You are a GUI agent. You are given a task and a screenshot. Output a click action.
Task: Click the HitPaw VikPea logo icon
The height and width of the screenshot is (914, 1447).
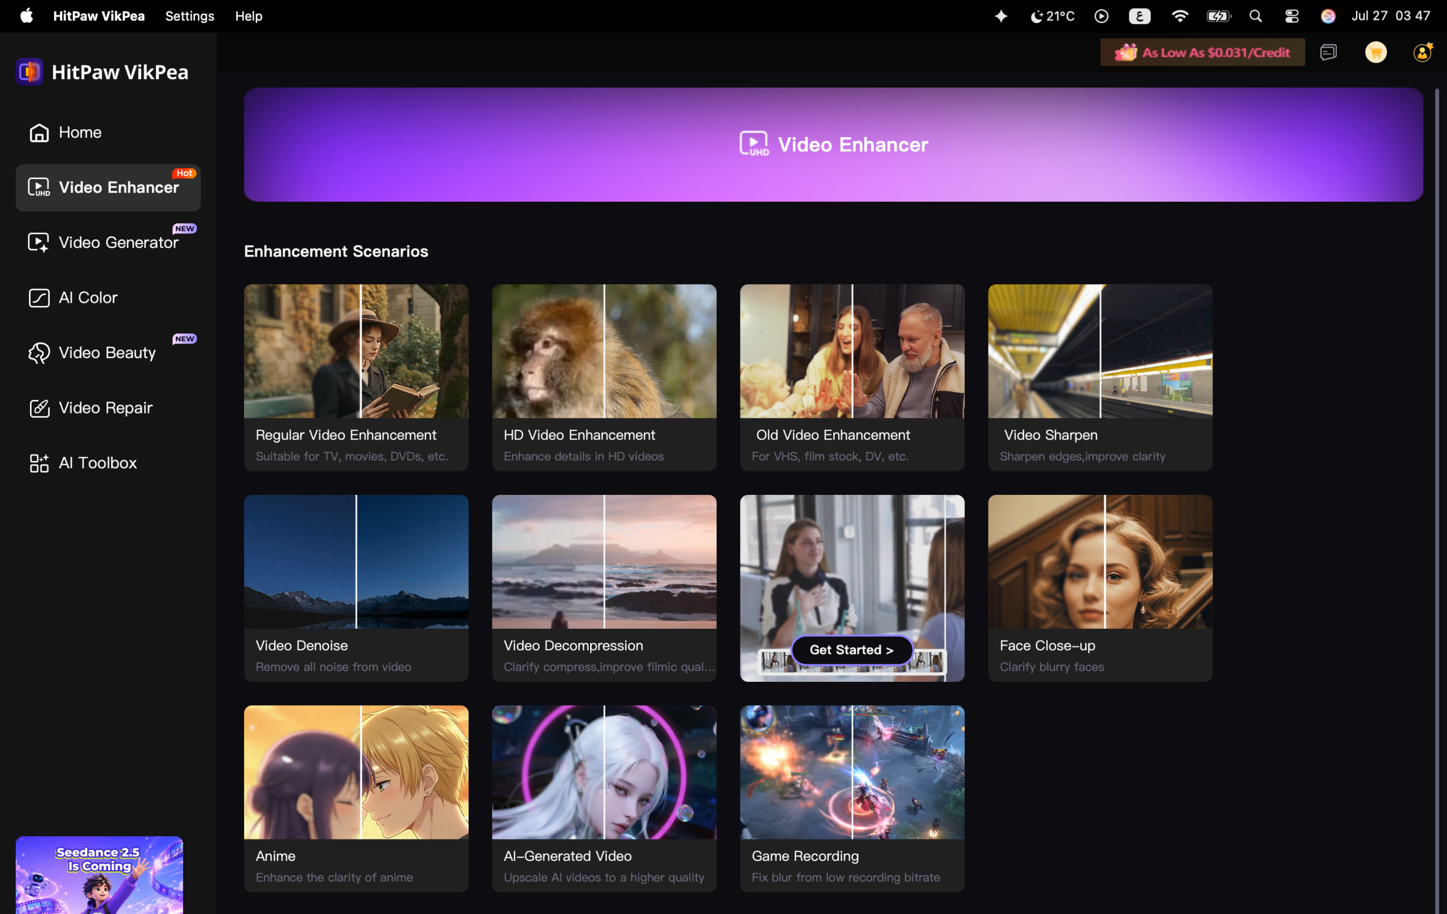pos(29,72)
